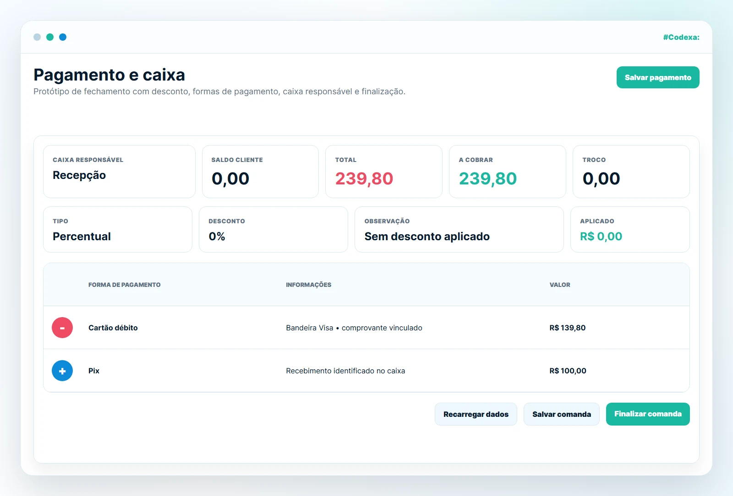Select the Tipo field showing Percentual
Image resolution: width=733 pixels, height=496 pixels.
[x=118, y=229]
